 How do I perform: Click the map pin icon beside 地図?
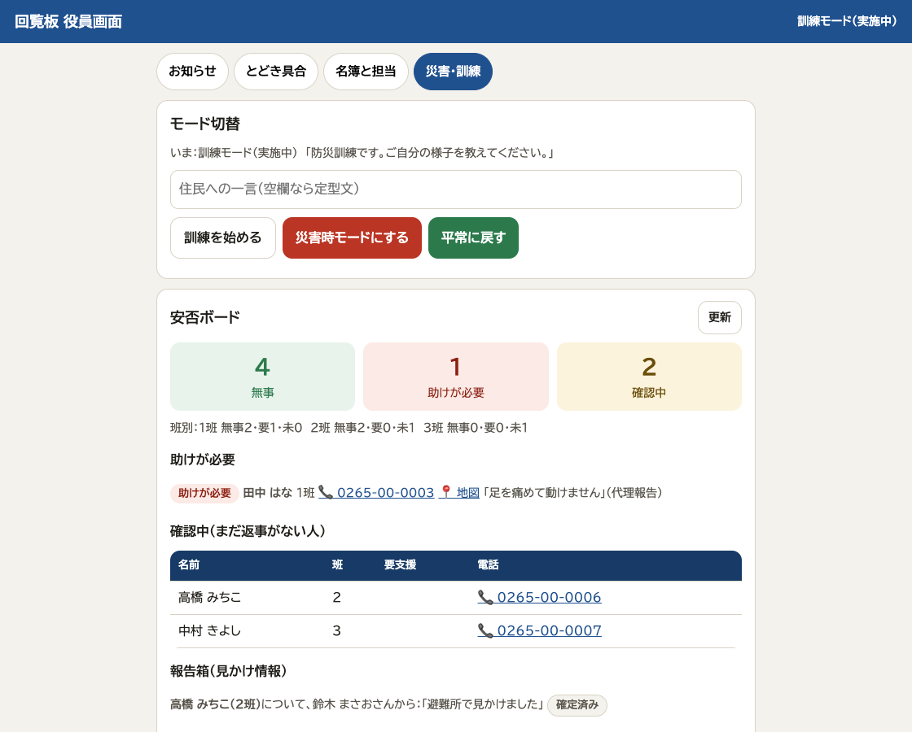click(446, 492)
